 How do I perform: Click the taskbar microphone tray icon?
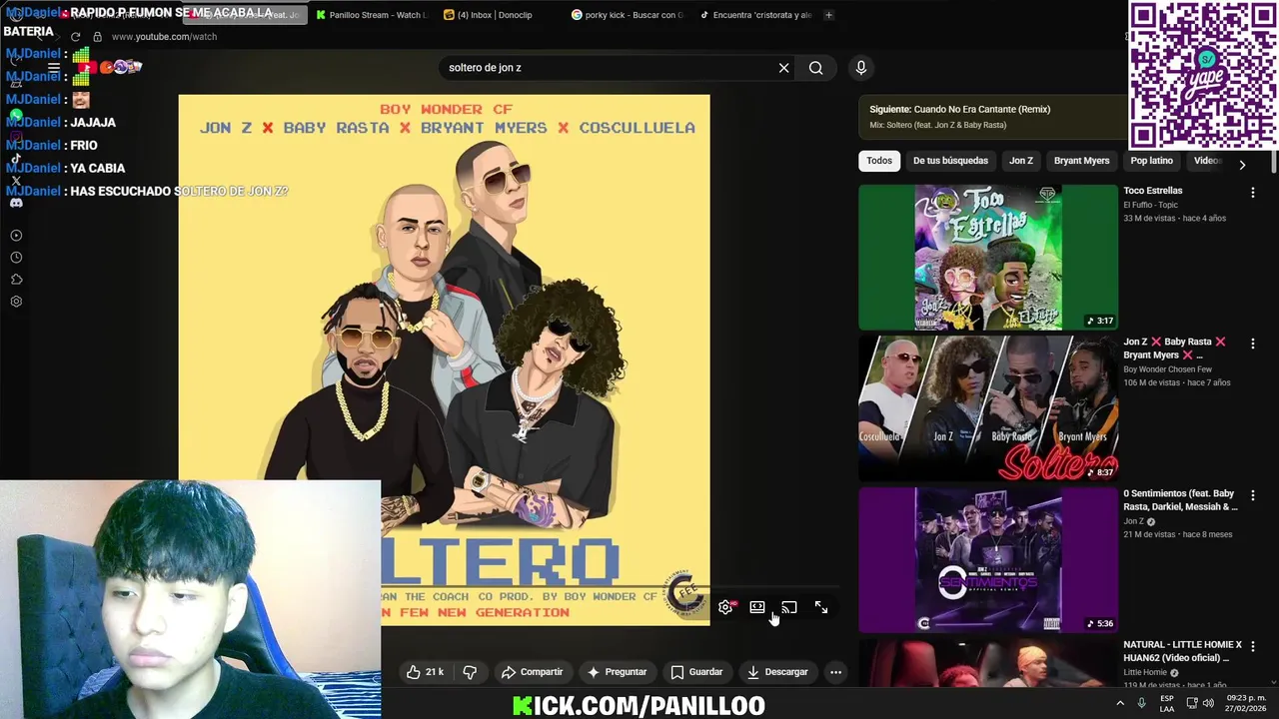(x=1142, y=703)
